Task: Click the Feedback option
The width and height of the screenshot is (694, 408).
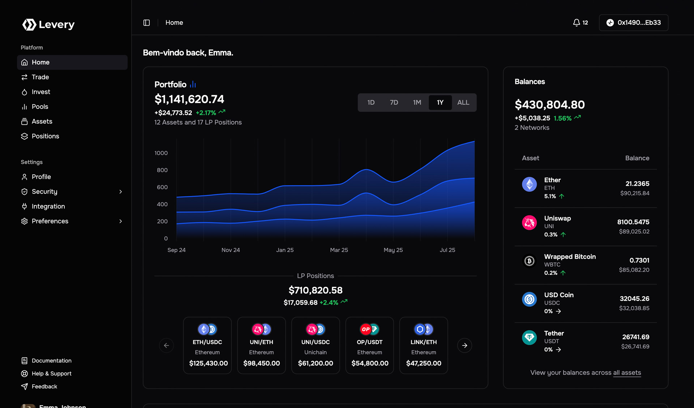Action: point(44,386)
